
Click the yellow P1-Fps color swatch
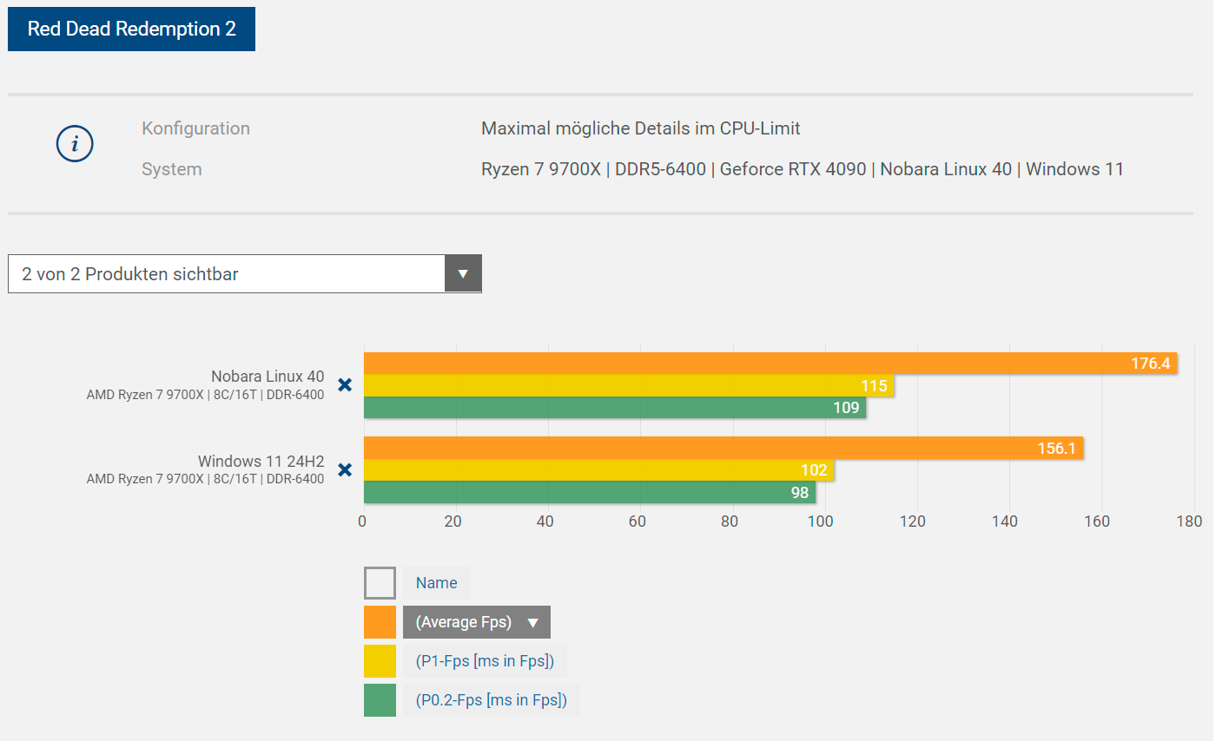tap(380, 661)
